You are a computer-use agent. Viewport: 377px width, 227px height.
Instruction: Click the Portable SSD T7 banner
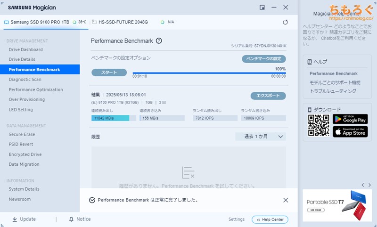tap(337, 205)
